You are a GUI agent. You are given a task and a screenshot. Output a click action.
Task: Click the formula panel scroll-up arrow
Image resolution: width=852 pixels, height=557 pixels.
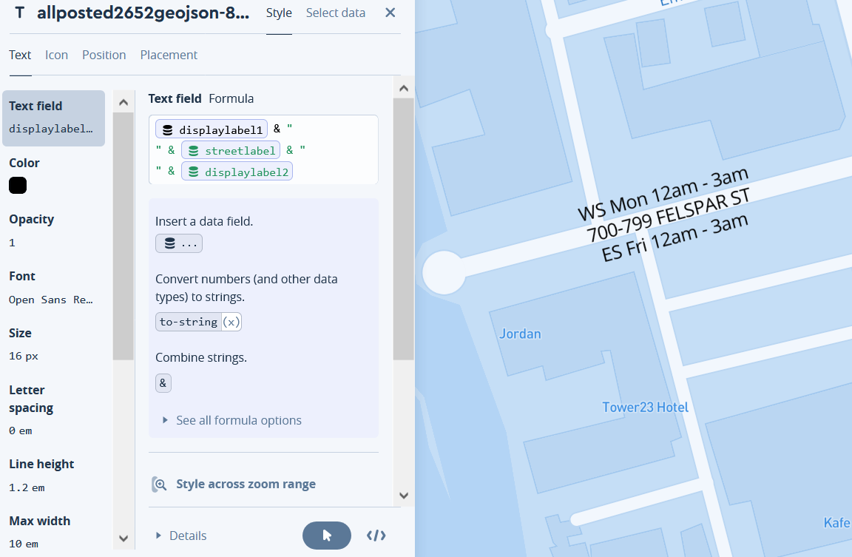pyautogui.click(x=404, y=88)
